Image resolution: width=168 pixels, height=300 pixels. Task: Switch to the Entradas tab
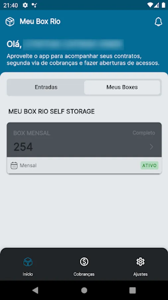(46, 87)
